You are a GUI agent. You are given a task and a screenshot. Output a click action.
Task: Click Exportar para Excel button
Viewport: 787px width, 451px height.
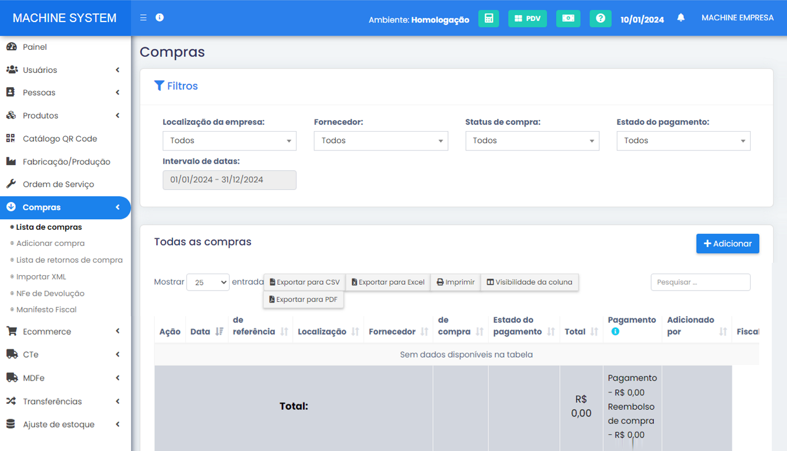coord(388,282)
